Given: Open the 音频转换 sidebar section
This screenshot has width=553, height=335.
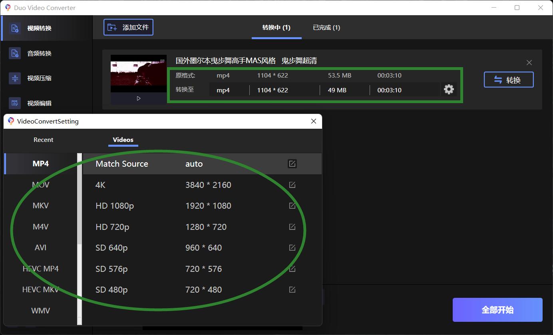Looking at the screenshot, I should 39,53.
